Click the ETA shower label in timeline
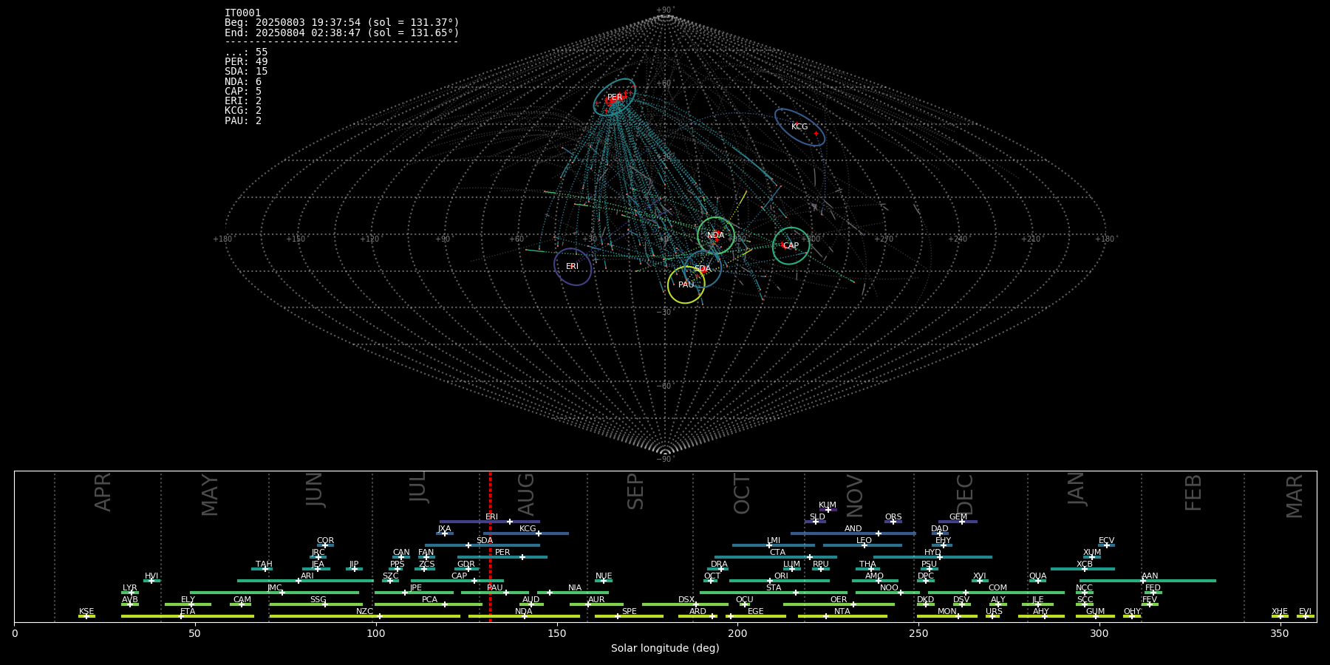 [188, 612]
